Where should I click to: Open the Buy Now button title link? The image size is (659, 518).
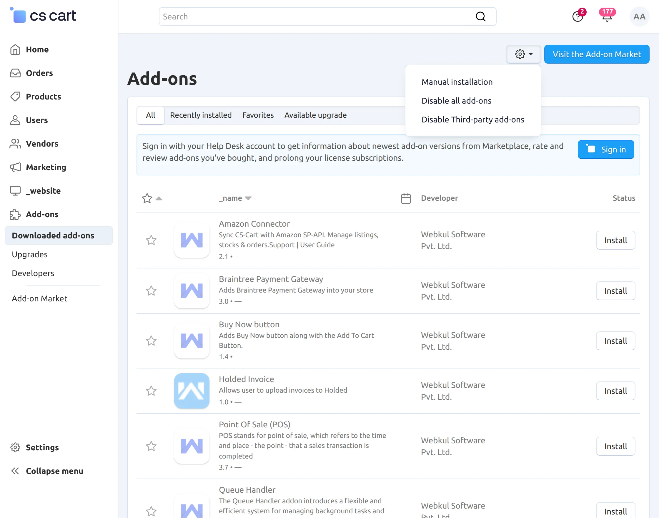point(249,324)
